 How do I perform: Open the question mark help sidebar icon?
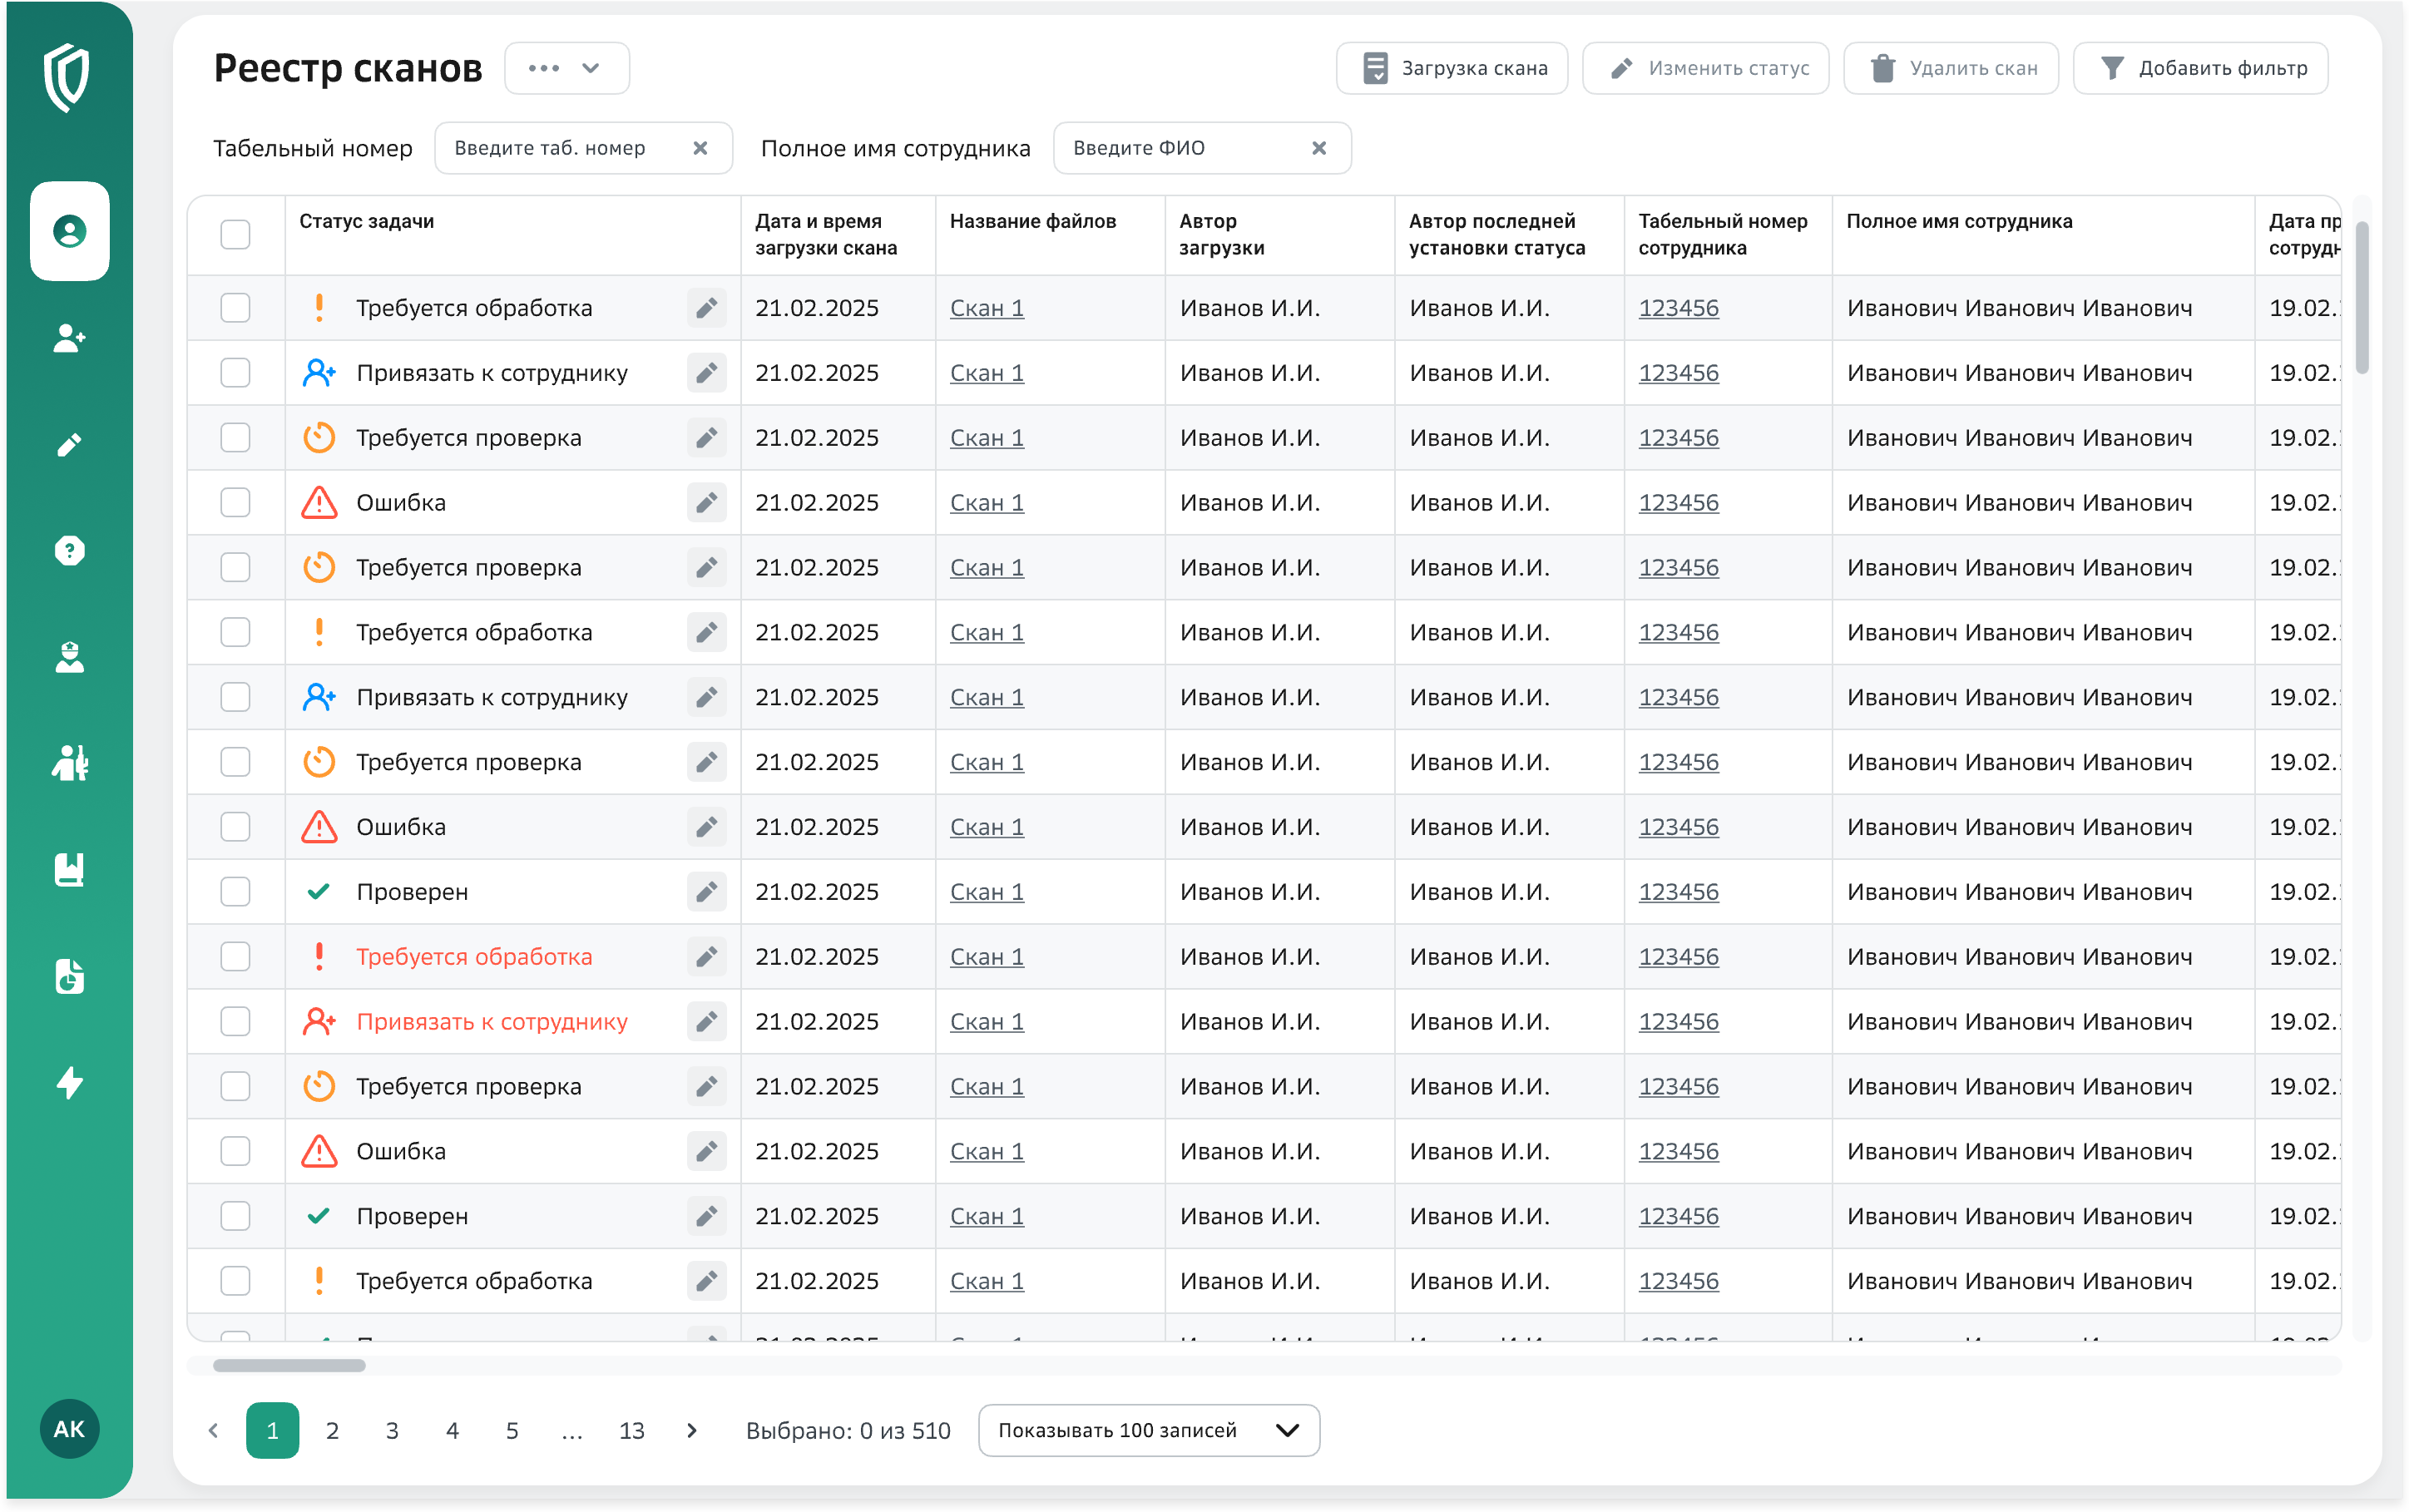(69, 550)
